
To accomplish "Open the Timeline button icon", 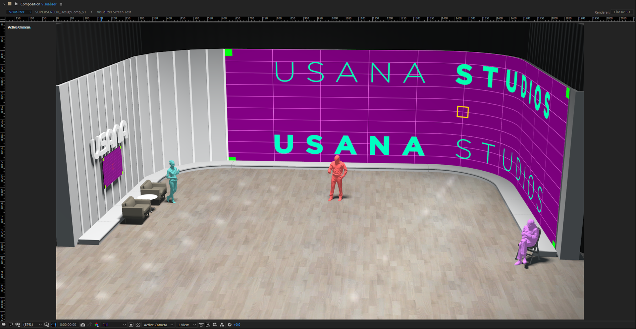I will 215,325.
